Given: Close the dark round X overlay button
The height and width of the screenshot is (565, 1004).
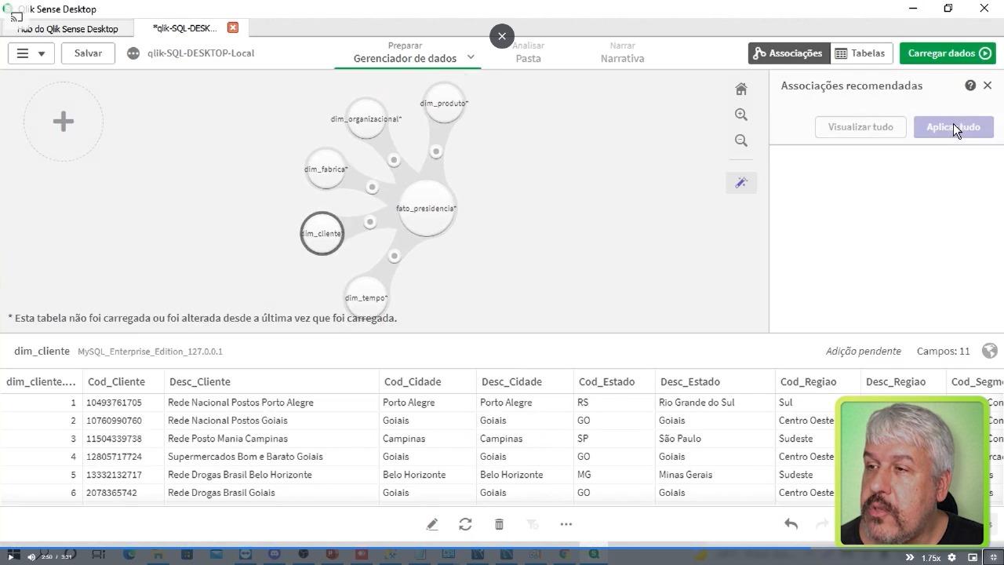Looking at the screenshot, I should click(x=502, y=36).
